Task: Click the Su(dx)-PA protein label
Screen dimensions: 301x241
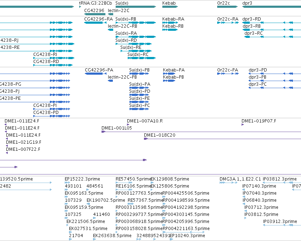Action: click(x=140, y=84)
